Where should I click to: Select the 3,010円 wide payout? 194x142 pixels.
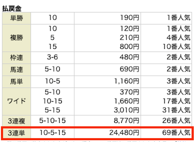[126, 110]
